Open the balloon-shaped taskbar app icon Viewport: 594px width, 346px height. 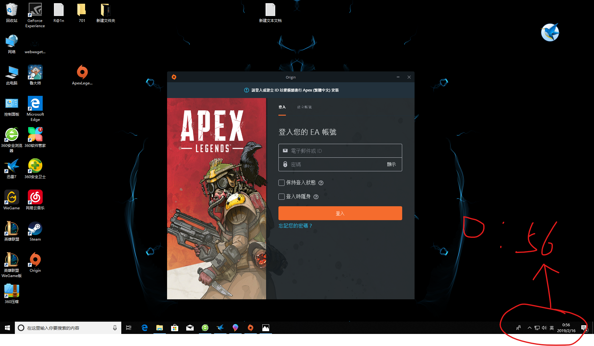click(x=235, y=328)
